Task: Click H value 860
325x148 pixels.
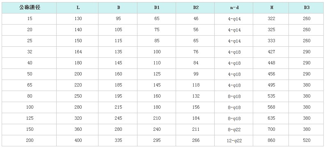Action: tap(271, 140)
